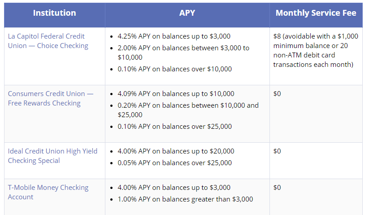369x215 pixels.
Task: Click the 0.05% APY tier text
Action: pyautogui.click(x=174, y=163)
